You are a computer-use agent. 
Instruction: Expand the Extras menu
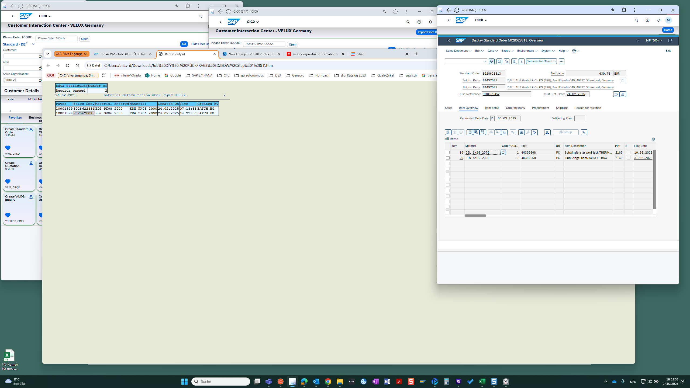tap(507, 51)
